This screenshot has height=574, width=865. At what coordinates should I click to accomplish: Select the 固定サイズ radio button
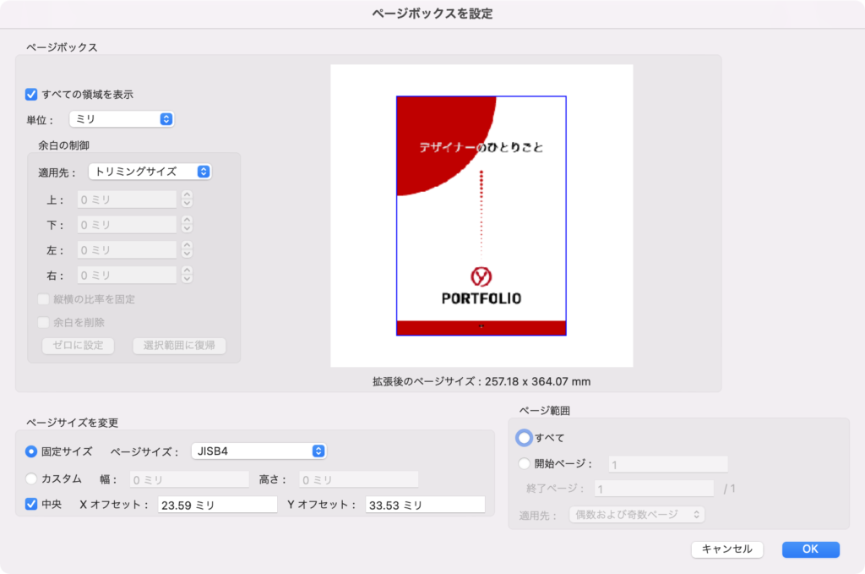[x=31, y=451]
